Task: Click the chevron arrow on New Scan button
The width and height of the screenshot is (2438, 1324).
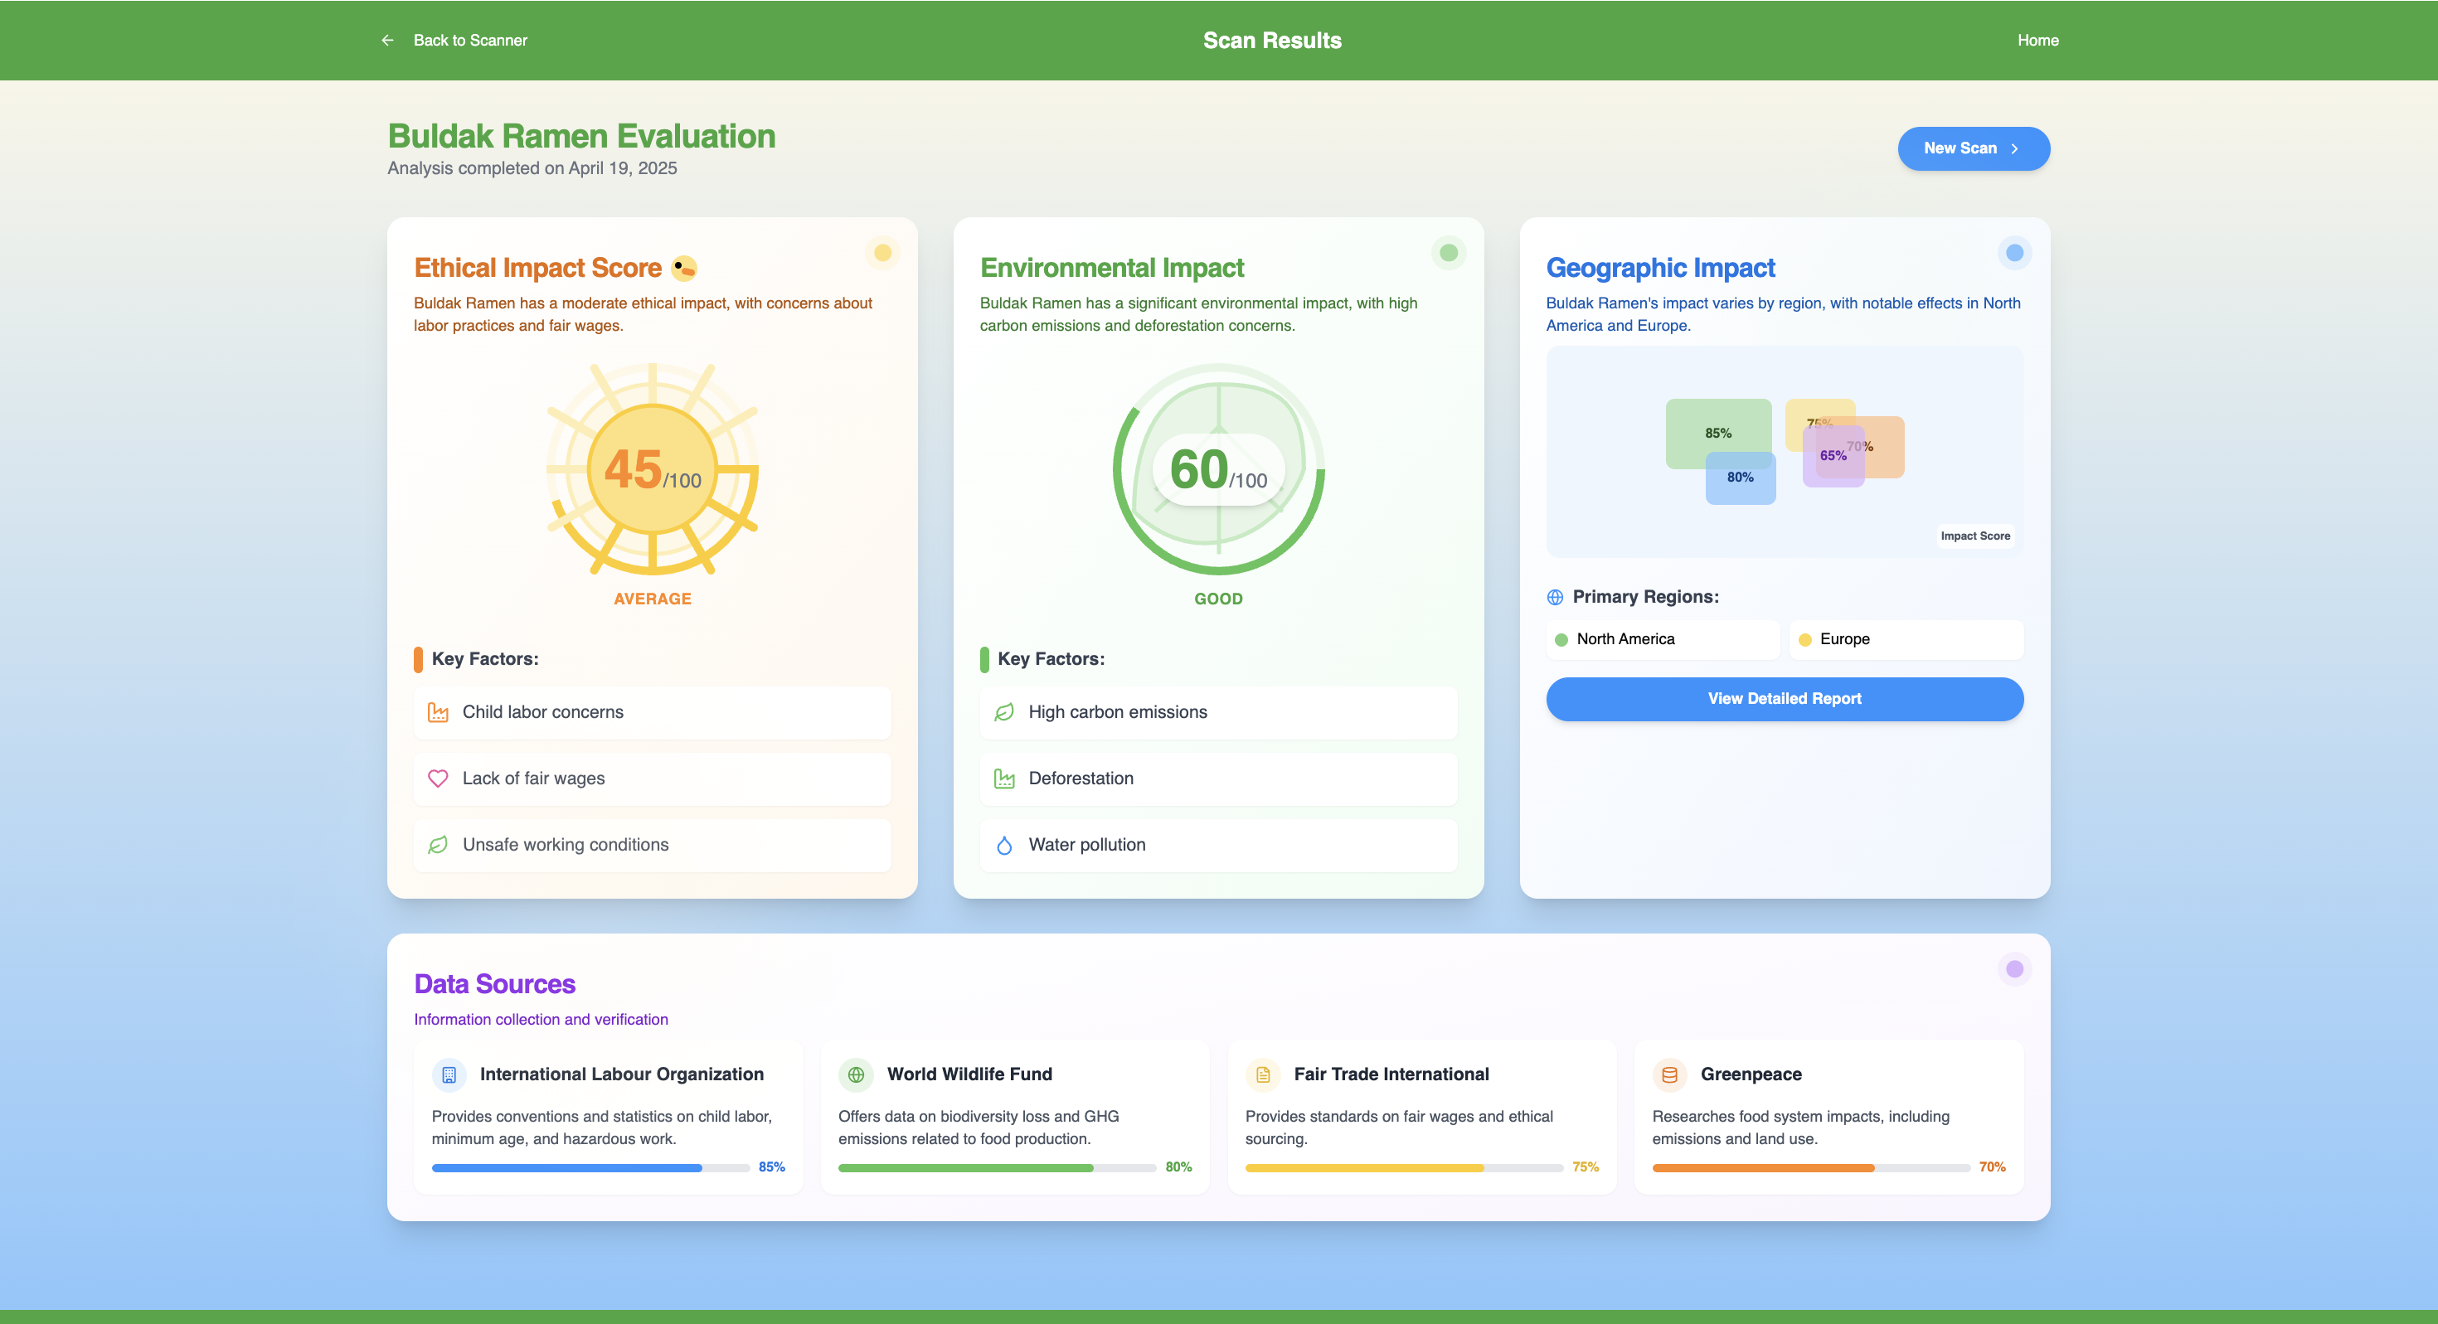Action: tap(2015, 148)
